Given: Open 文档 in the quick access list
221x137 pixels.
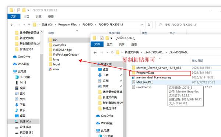Looking at the screenshot, I should coord(106,81).
